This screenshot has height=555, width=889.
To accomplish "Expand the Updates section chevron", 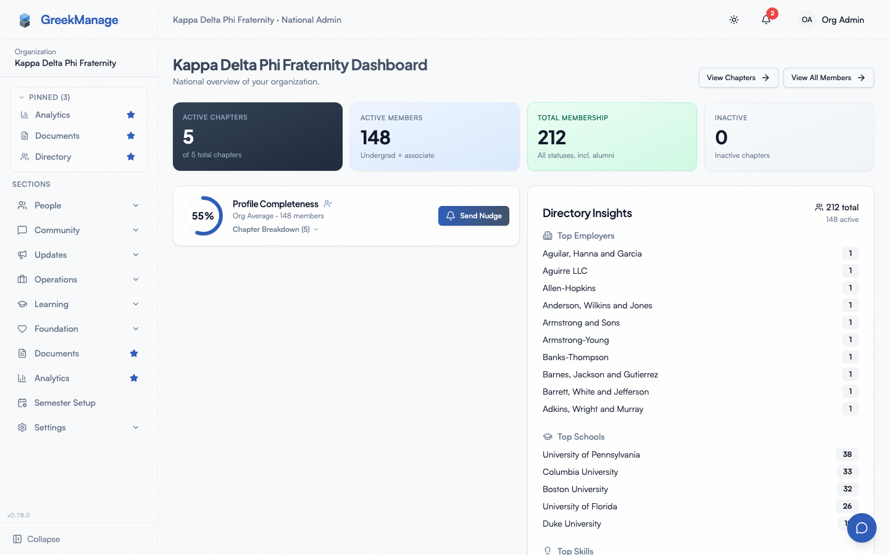I will tap(136, 255).
